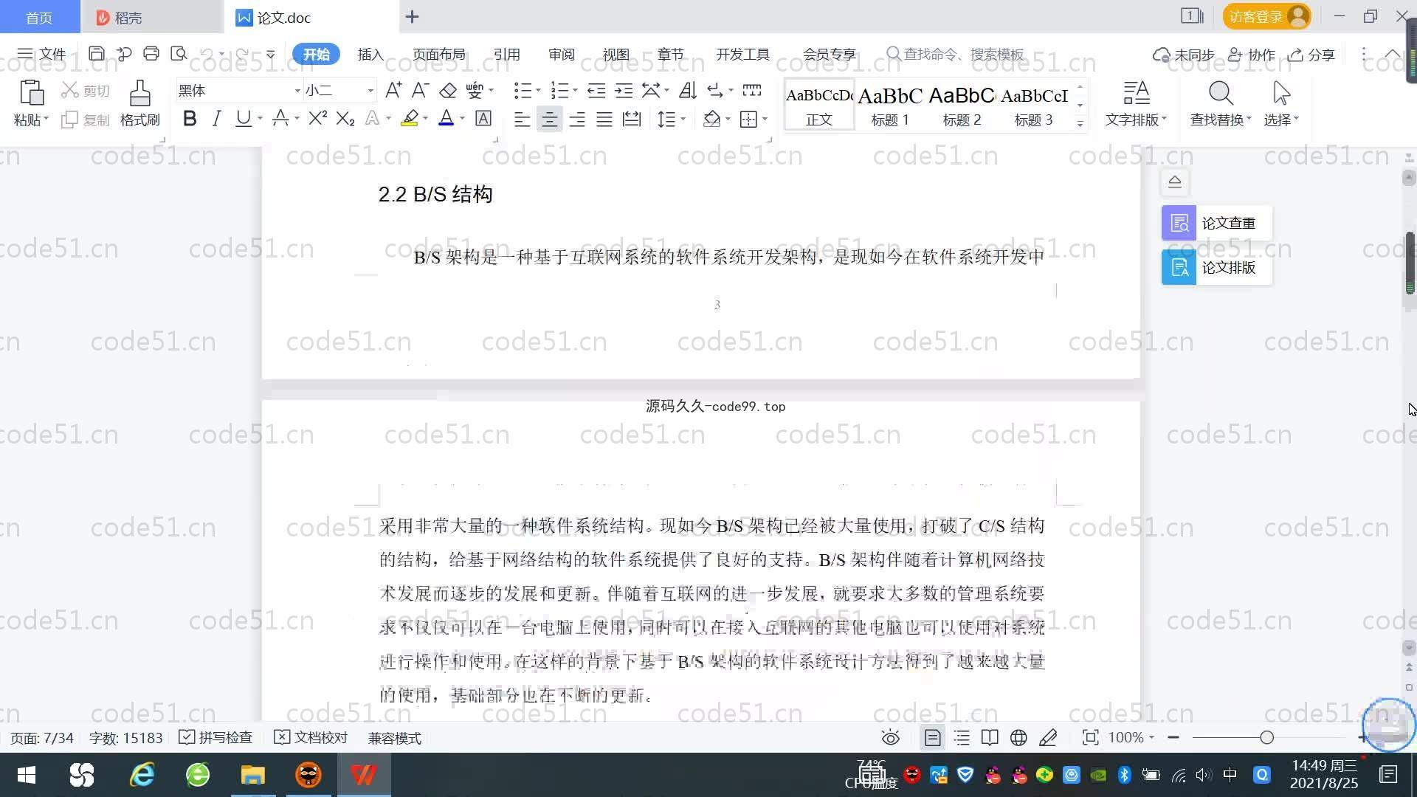Viewport: 1417px width, 797px height.
Task: Decrease paragraph indent
Action: [x=596, y=90]
